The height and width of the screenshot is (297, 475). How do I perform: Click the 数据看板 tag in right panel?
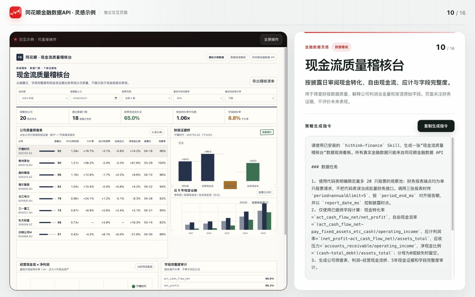[341, 47]
